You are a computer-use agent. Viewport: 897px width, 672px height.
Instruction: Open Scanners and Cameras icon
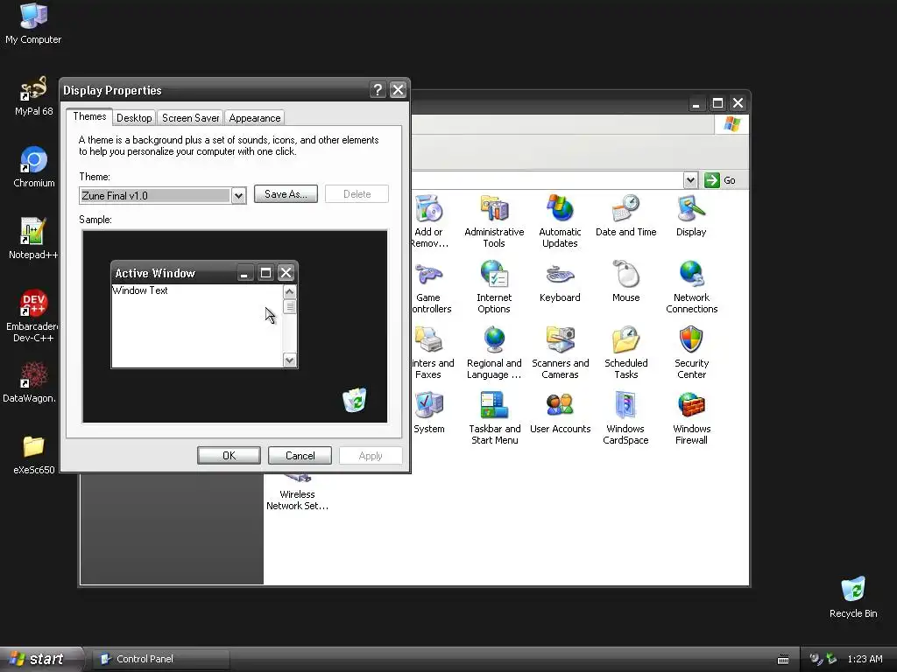pyautogui.click(x=560, y=353)
